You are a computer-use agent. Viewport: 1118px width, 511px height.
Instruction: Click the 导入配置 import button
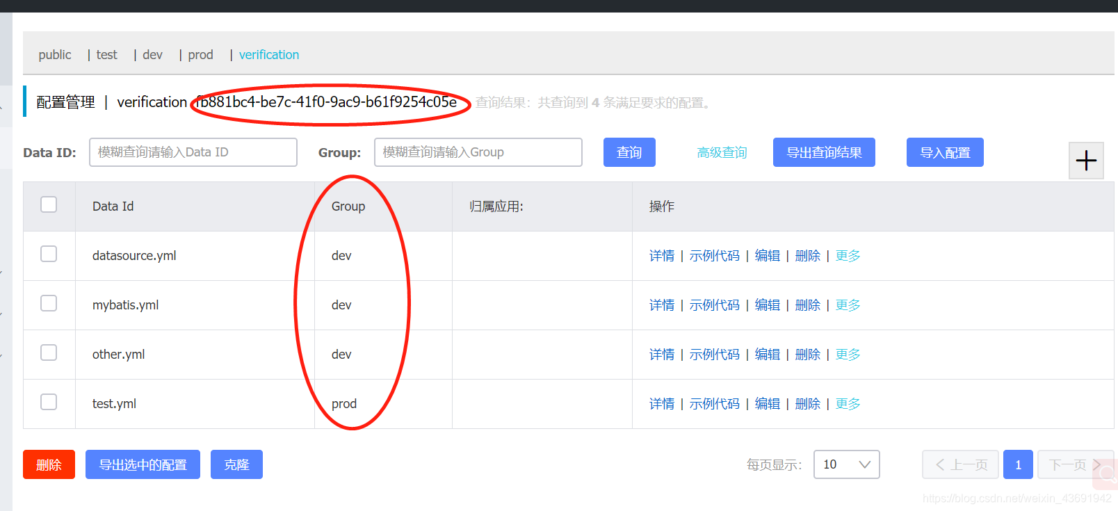click(x=945, y=152)
